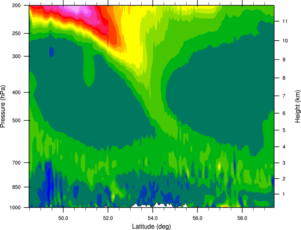The image size is (301, 230).
Task: Pick the 9 km height label
Action: [284, 60]
